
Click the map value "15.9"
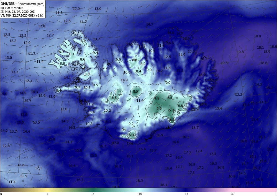(x=142, y=46)
